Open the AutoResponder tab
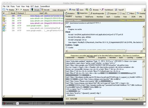This screenshot has height=108, width=148. (x=97, y=13)
